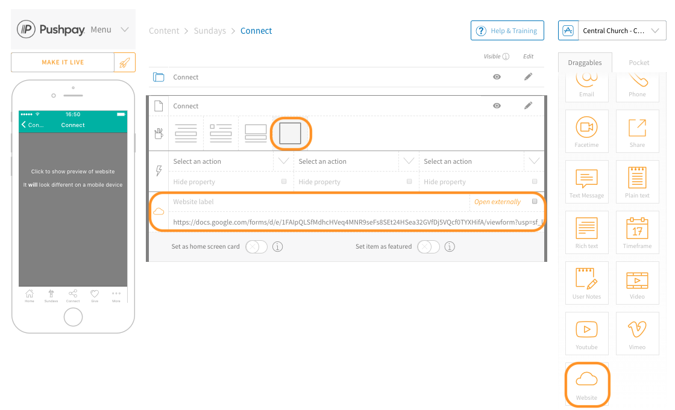
Task: Select the Youtube draggable component
Action: tap(586, 334)
